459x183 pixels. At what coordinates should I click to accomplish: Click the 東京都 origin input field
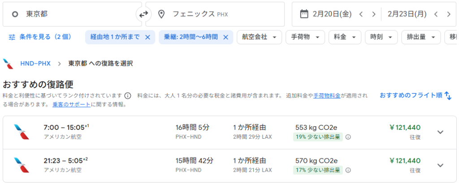click(72, 14)
